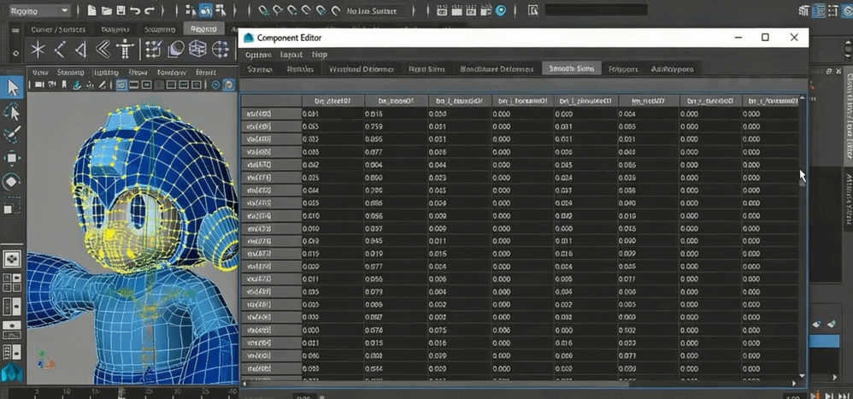This screenshot has height=399, width=853.
Task: Choose the Rotate tool in toolbox
Action: tap(12, 181)
